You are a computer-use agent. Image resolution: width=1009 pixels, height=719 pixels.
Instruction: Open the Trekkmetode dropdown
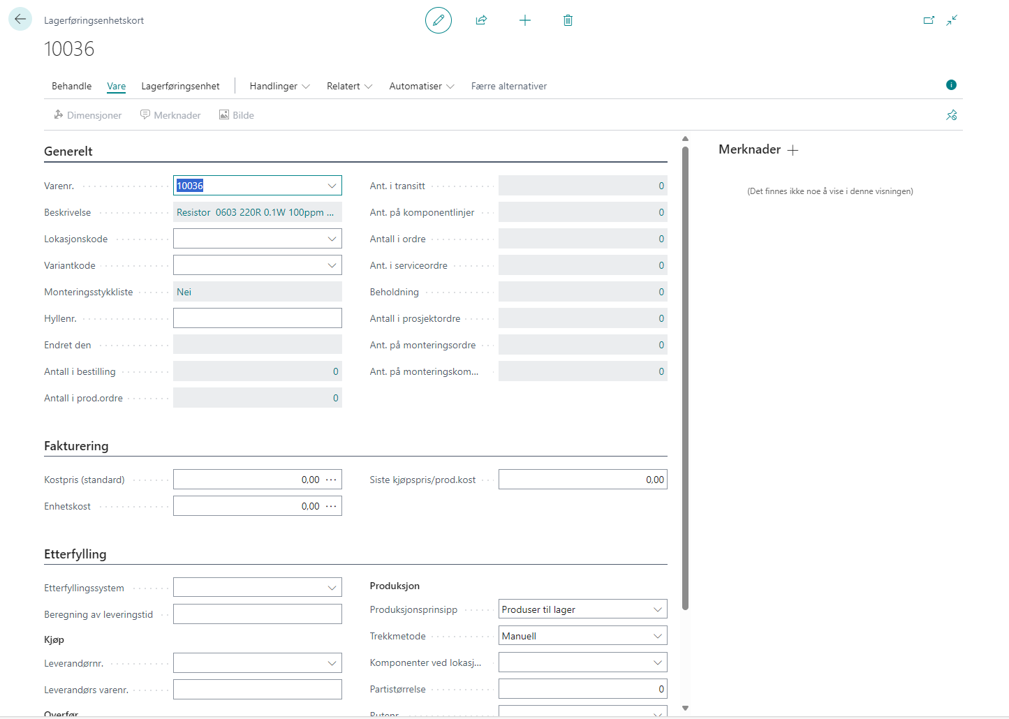click(657, 636)
